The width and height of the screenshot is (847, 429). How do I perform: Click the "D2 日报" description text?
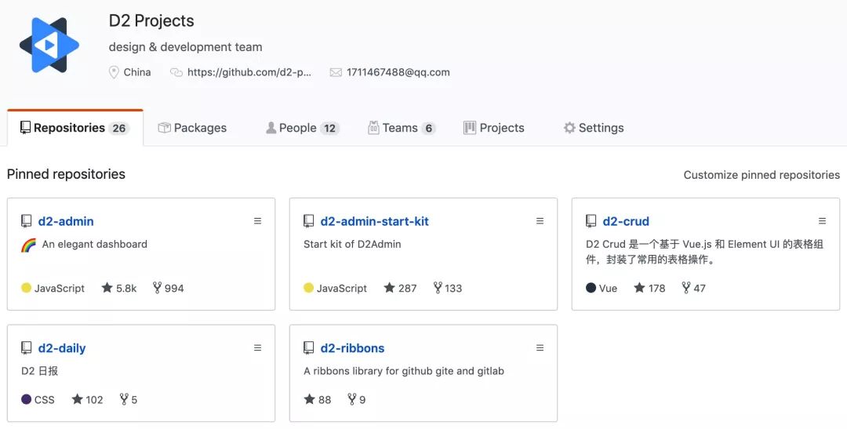39,371
